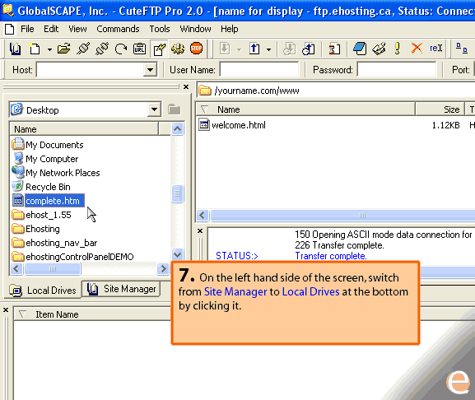Click the yellow exclamation mark icon

[397, 48]
